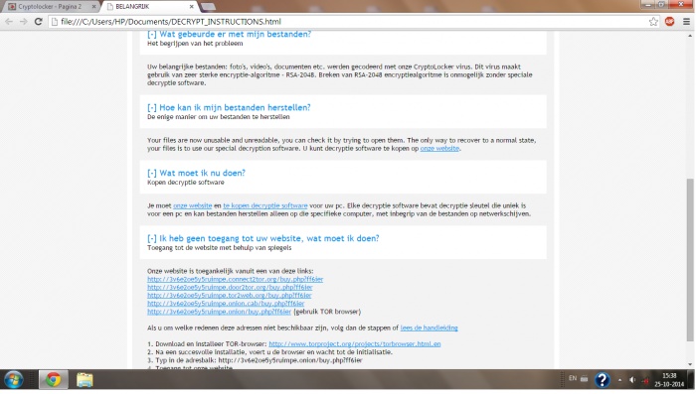The width and height of the screenshot is (696, 394).
Task: Click text 'De enige manier om uw bestanden te herstellen'
Action: (x=219, y=117)
